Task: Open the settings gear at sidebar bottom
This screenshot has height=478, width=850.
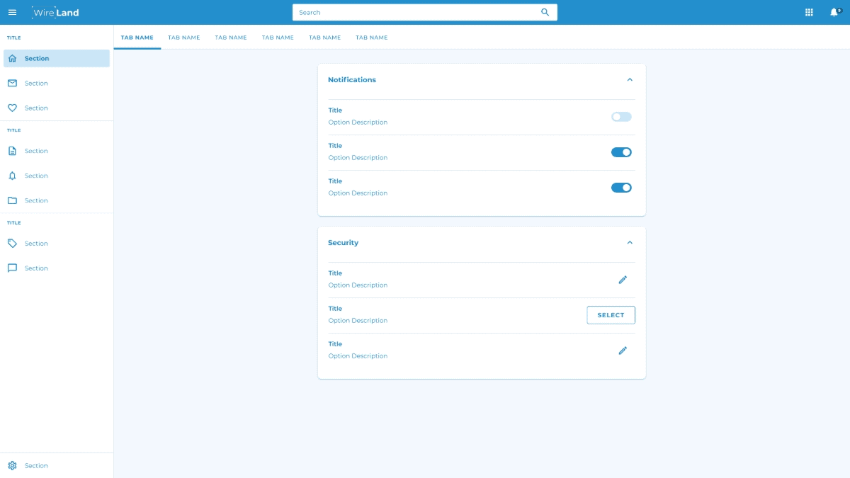Action: tap(12, 466)
